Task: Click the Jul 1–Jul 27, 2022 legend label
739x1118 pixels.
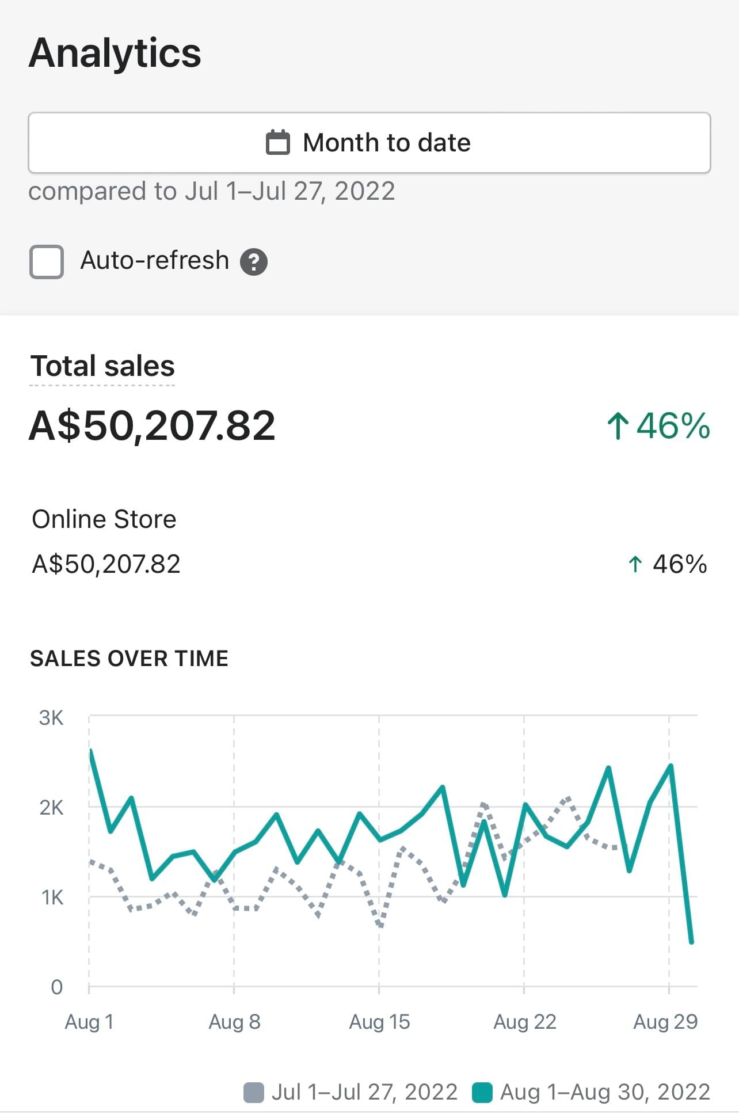Action: tap(364, 1092)
